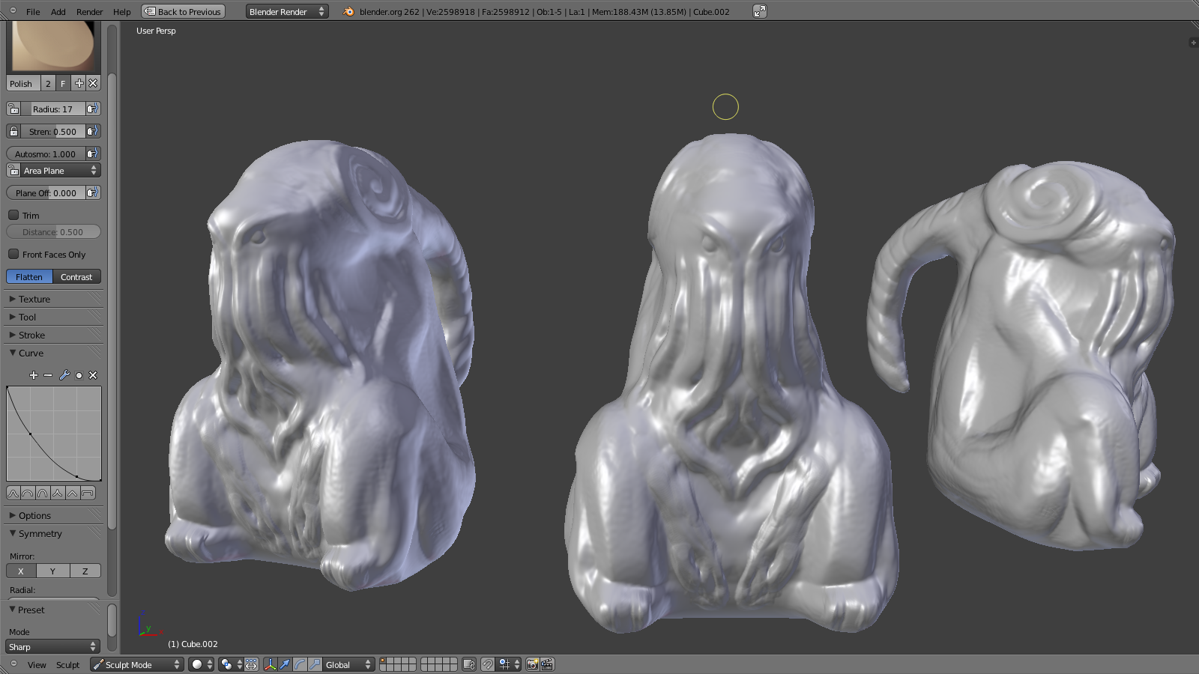The height and width of the screenshot is (674, 1199).
Task: Click the fullscreen toggle icon in header
Action: click(759, 11)
